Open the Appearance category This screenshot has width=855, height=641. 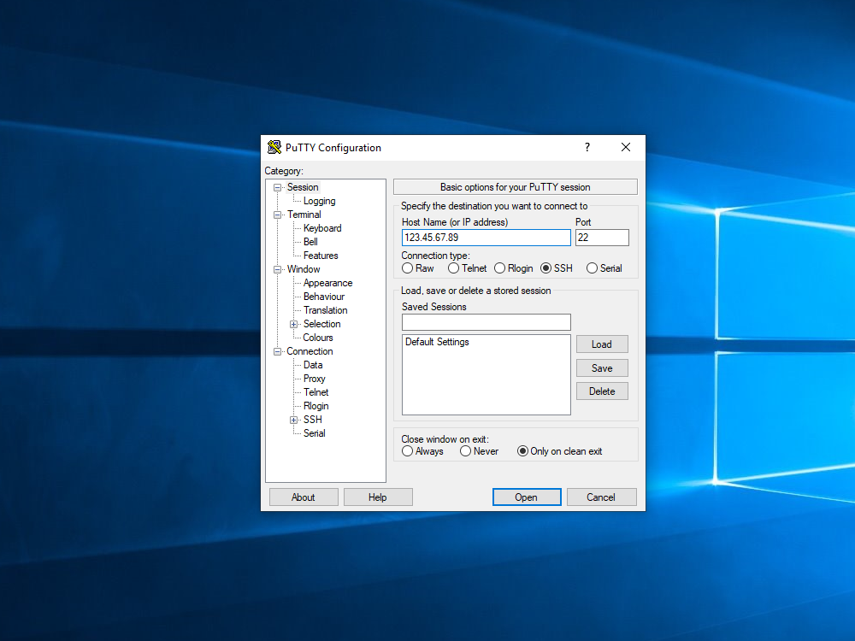tap(327, 283)
